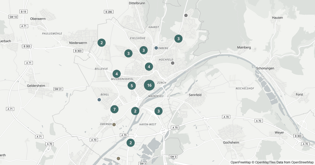
Task: Click the Weyer place label
Action: click(279, 133)
